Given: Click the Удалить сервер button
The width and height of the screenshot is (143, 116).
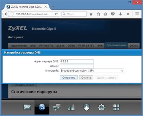Looking at the screenshot, I should 106,78.
